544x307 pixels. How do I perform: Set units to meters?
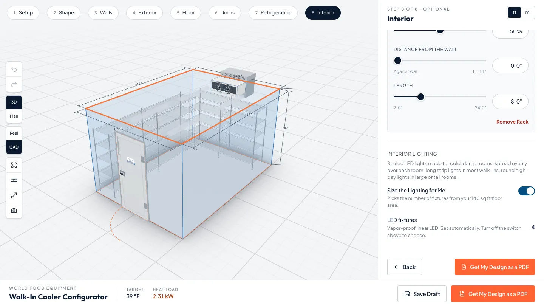tap(527, 12)
